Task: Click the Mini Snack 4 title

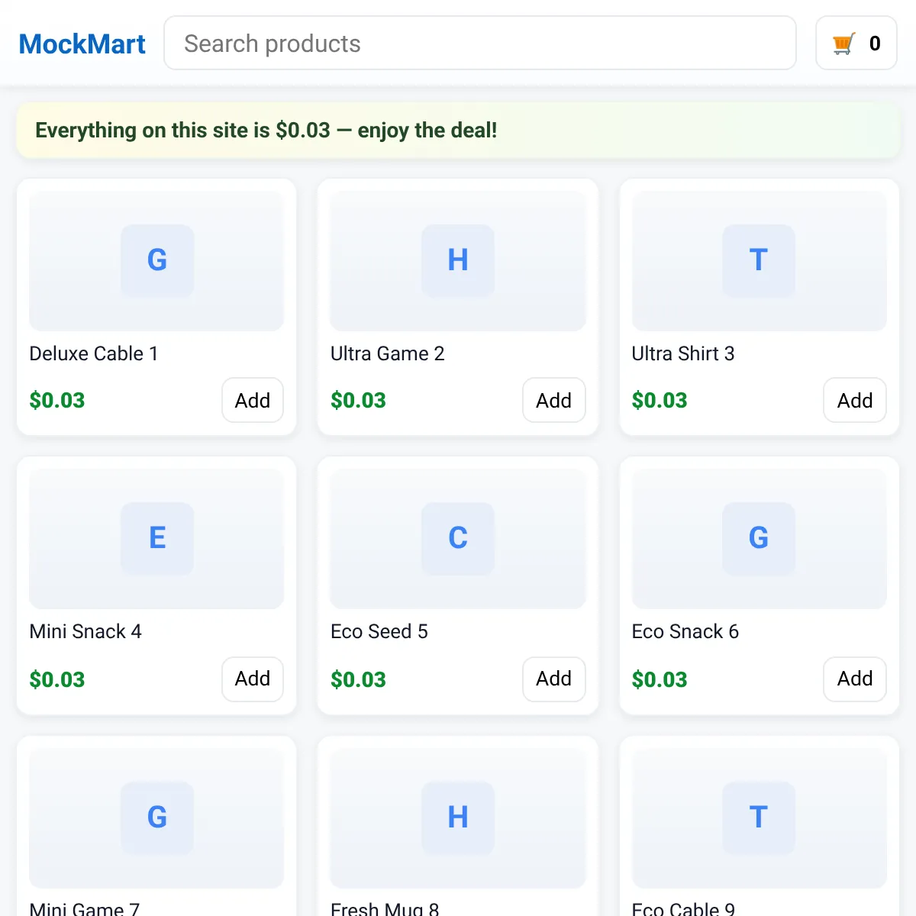Action: pos(85,631)
